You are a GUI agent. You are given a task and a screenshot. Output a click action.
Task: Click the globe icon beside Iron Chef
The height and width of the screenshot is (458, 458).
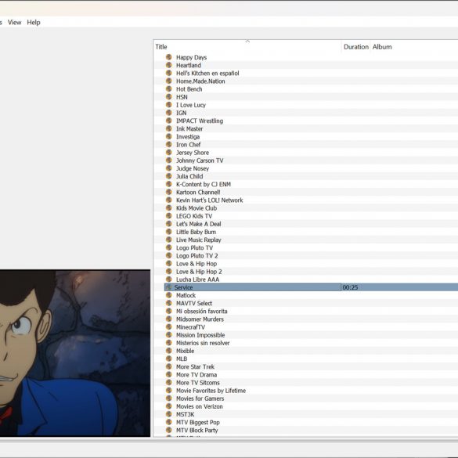pos(168,144)
